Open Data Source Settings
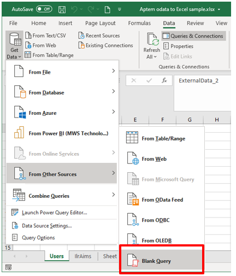This screenshot has width=236, height=276. pos(62,226)
